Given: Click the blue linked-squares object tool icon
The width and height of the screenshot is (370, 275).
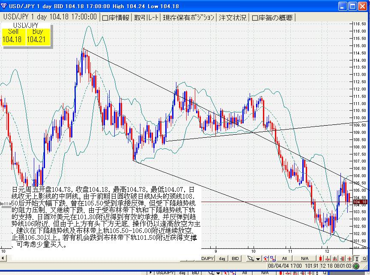Looking at the screenshot, I should [x=273, y=258].
